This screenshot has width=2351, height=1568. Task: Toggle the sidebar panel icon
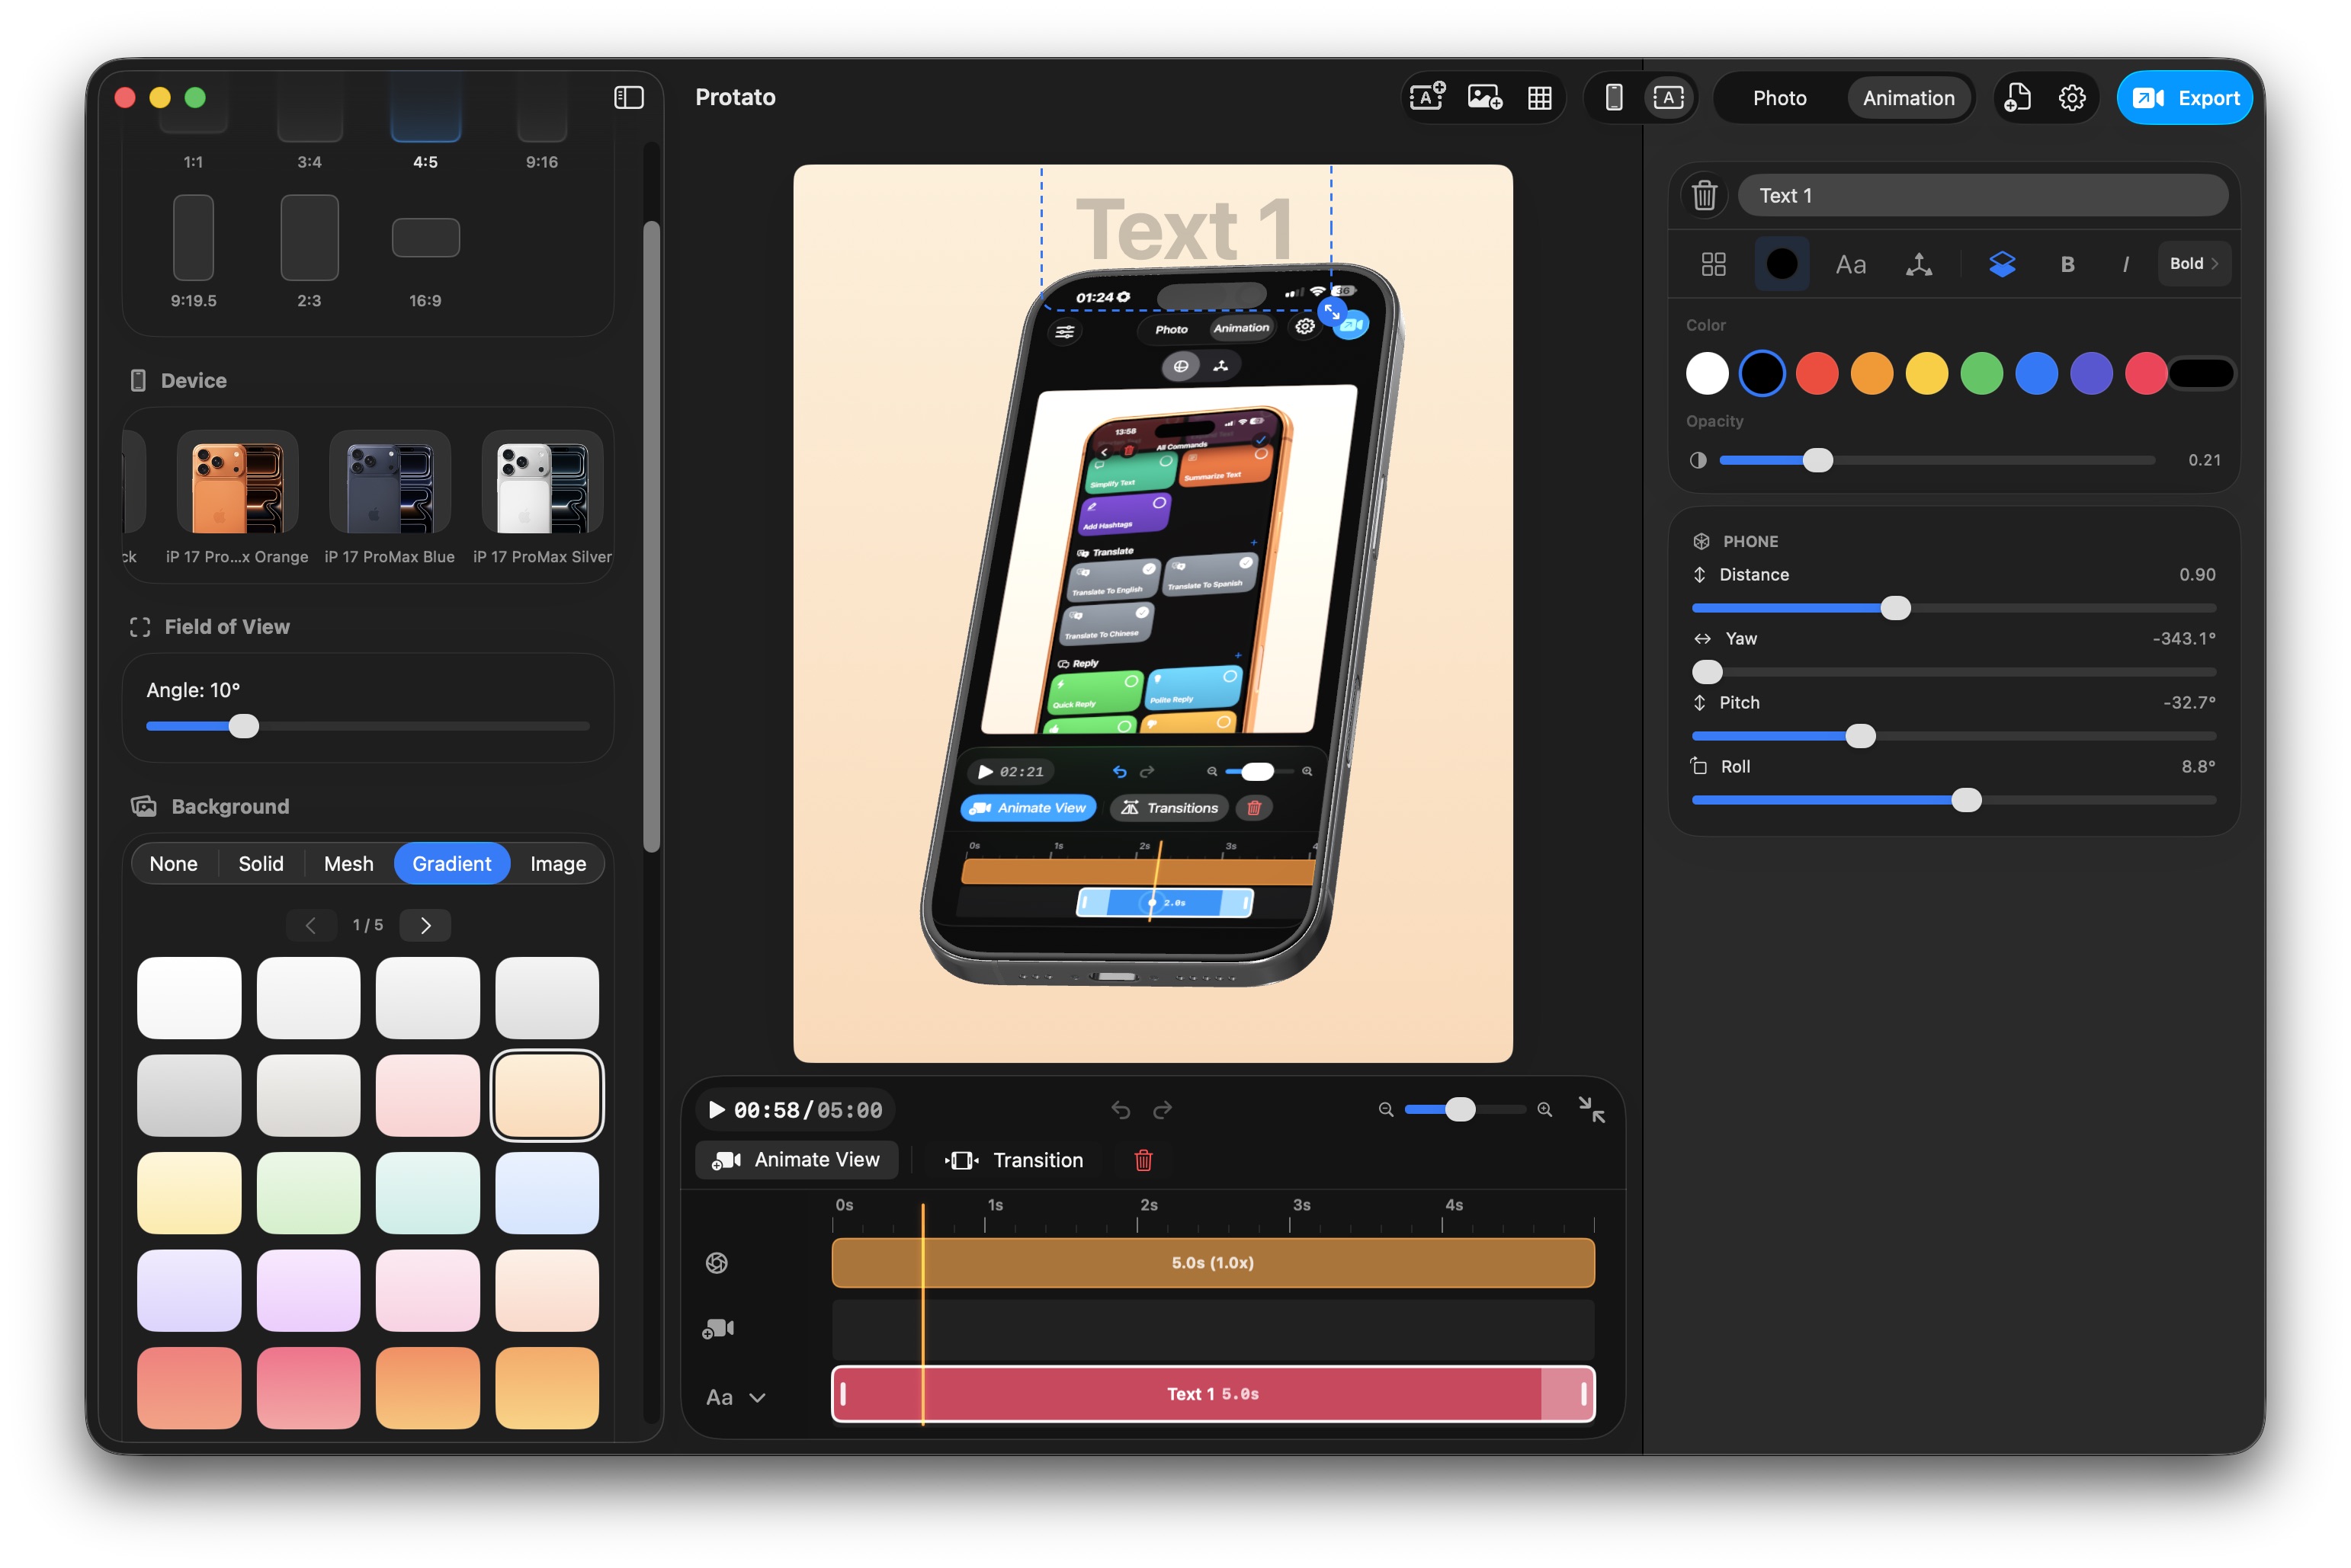click(628, 97)
